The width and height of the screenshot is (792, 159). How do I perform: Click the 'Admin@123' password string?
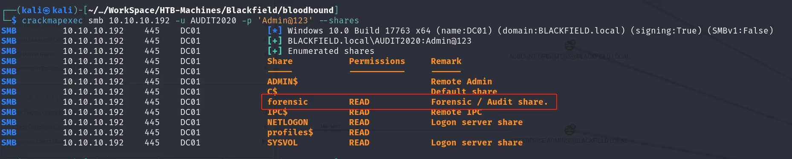point(285,20)
